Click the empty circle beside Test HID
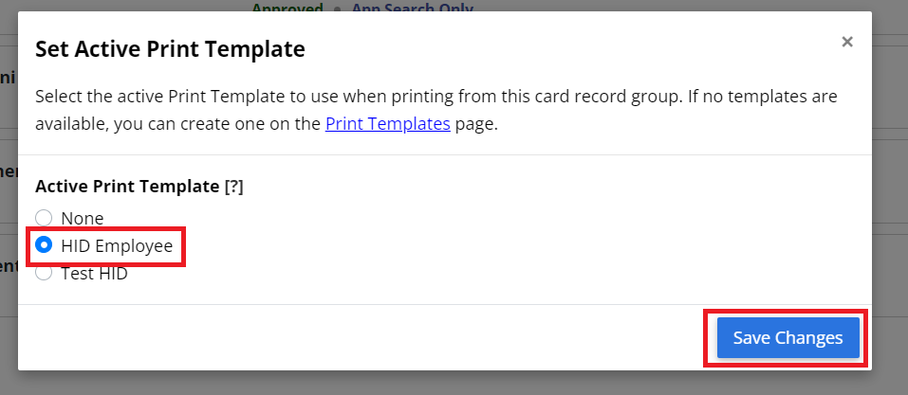 coord(44,273)
